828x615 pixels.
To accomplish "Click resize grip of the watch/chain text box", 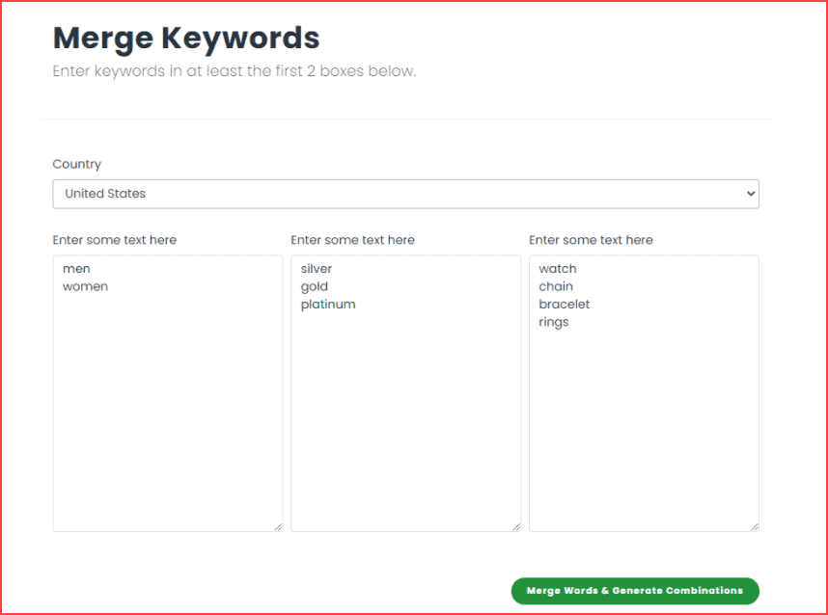I will [755, 526].
